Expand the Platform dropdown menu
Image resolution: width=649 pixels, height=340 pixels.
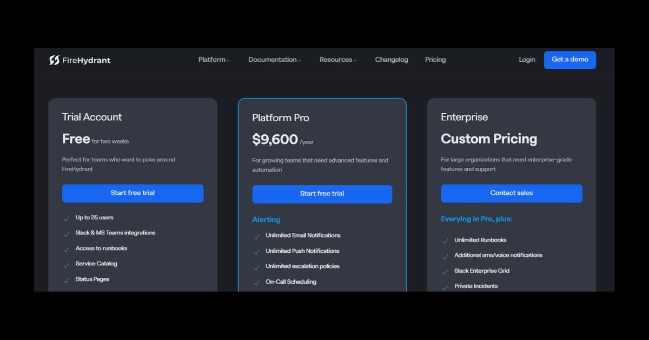point(214,60)
